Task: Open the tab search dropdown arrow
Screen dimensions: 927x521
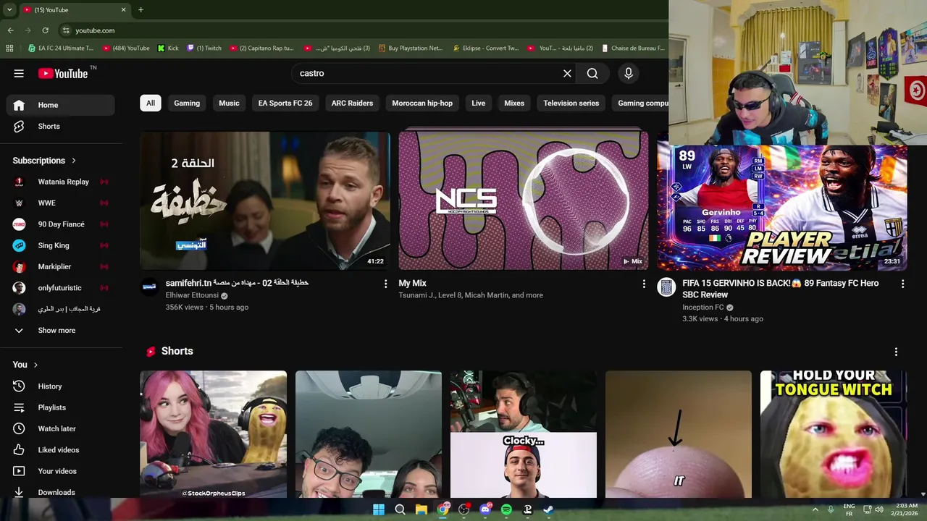Action: [x=9, y=9]
